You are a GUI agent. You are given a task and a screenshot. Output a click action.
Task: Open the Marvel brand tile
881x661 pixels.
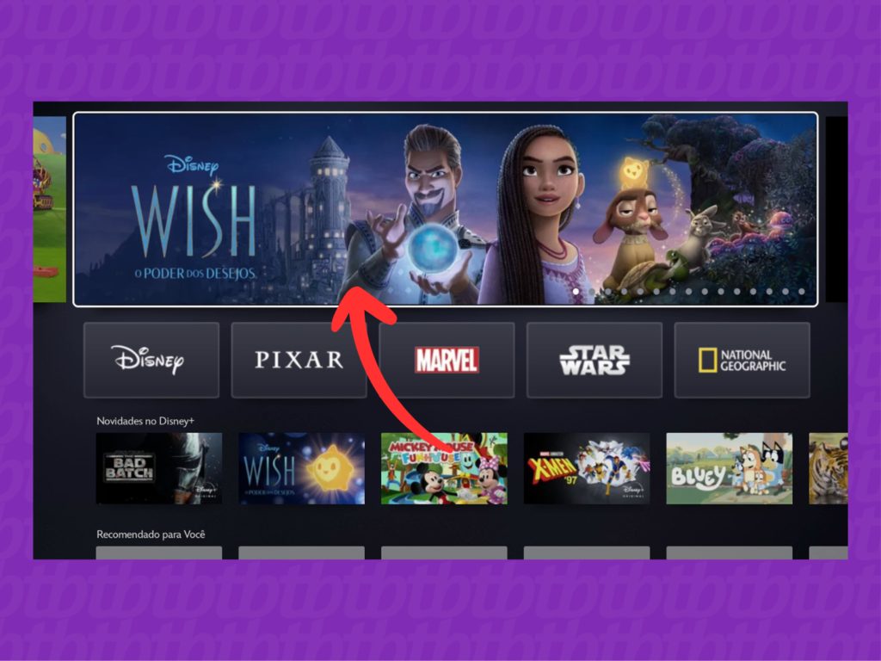447,360
